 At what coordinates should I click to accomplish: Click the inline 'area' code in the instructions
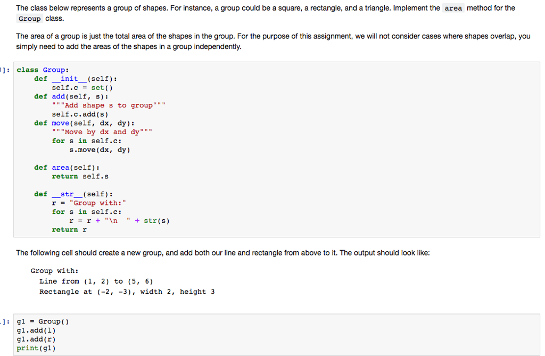point(453,9)
